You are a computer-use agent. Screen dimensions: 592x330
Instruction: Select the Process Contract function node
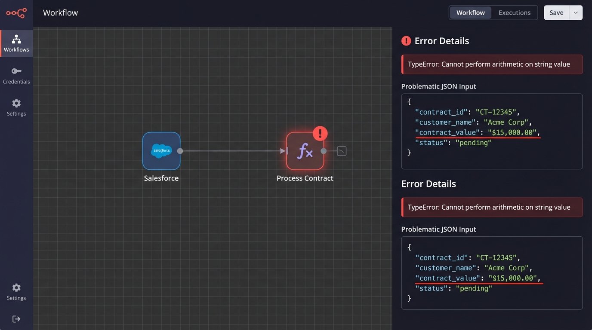(x=305, y=151)
